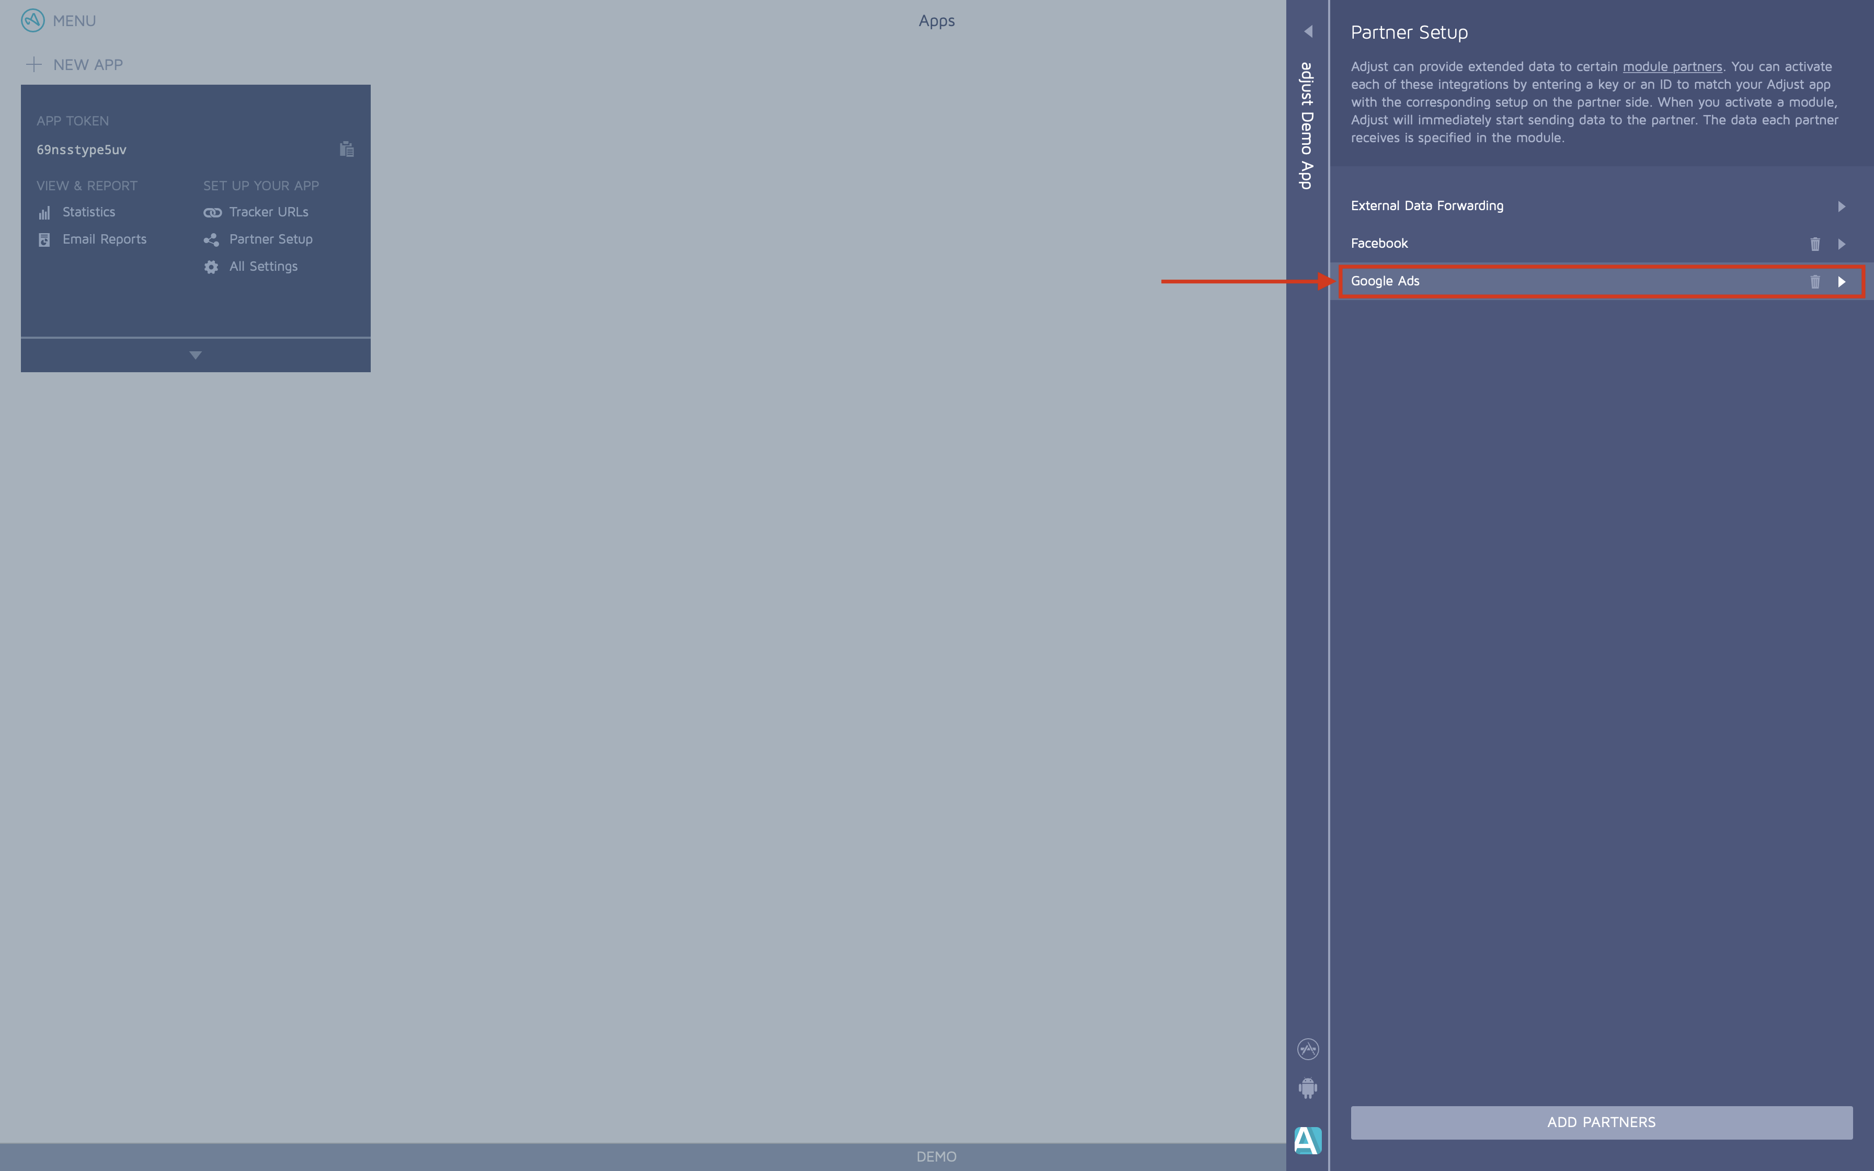This screenshot has width=1874, height=1171.
Task: Open the MENU in top bar
Action: pyautogui.click(x=74, y=21)
